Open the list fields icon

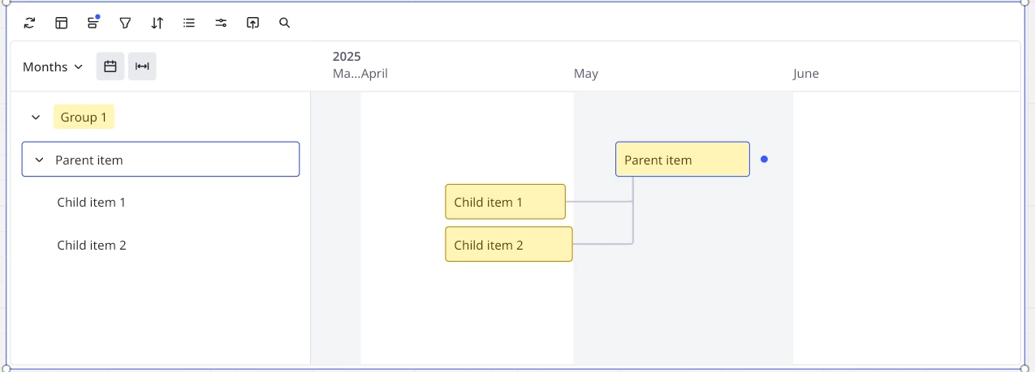(x=189, y=23)
